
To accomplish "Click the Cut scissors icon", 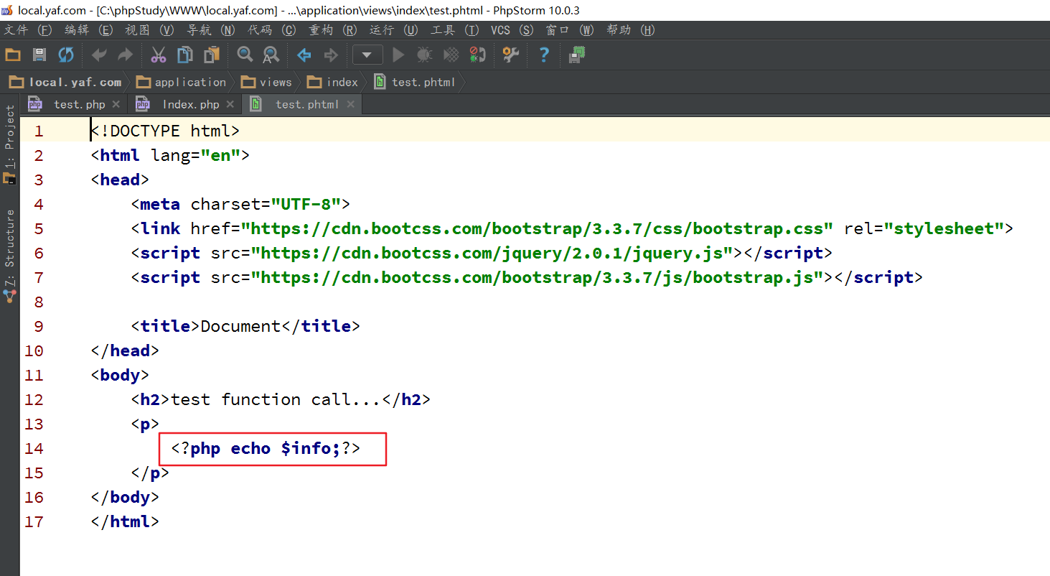I will click(x=159, y=55).
